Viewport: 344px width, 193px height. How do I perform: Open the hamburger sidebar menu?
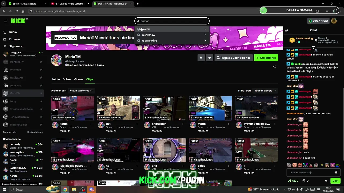point(6,21)
